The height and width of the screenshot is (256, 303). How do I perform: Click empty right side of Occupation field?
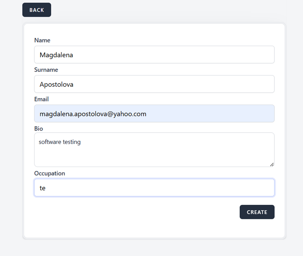tap(181, 188)
